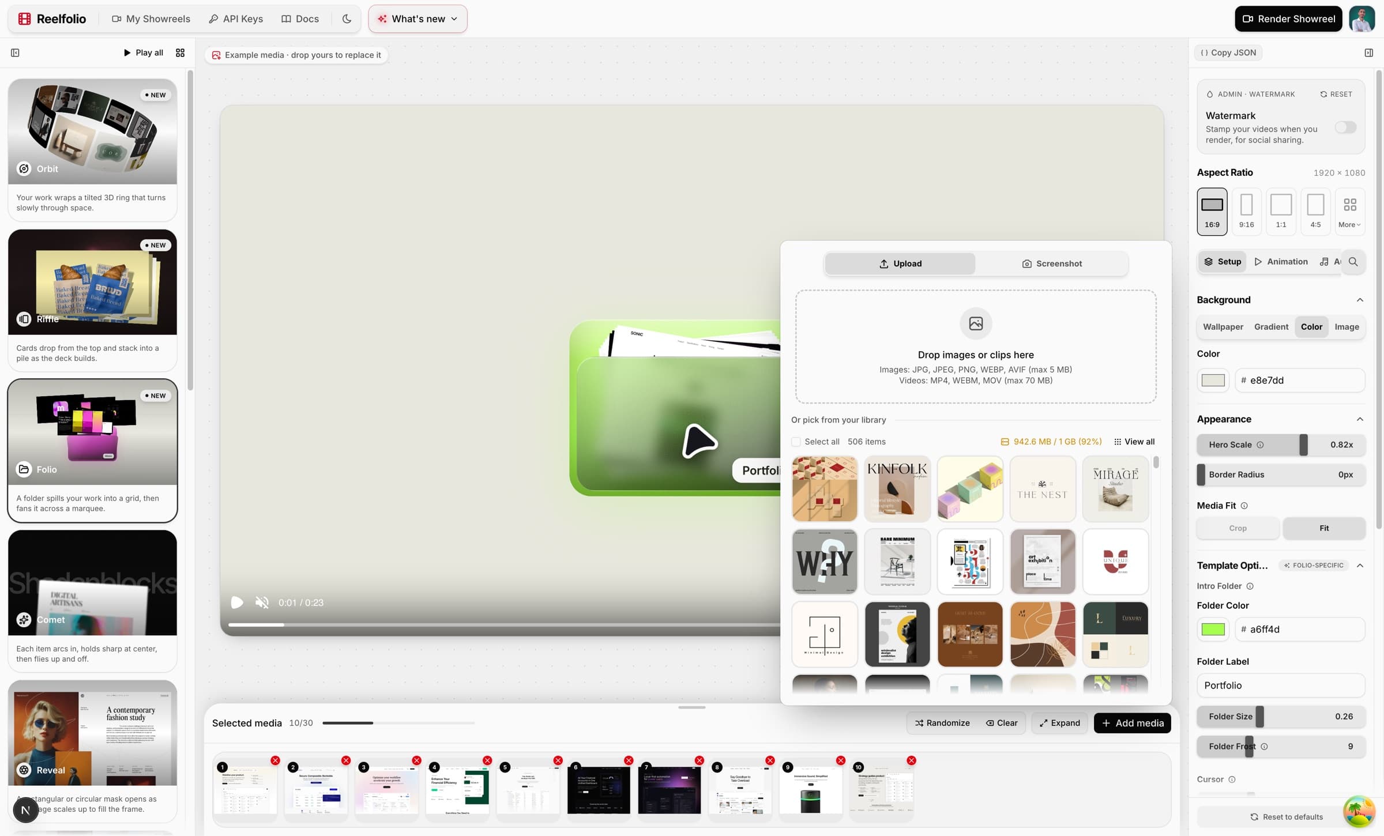Open the Folder Color green swatch
This screenshot has width=1384, height=836.
pos(1213,630)
